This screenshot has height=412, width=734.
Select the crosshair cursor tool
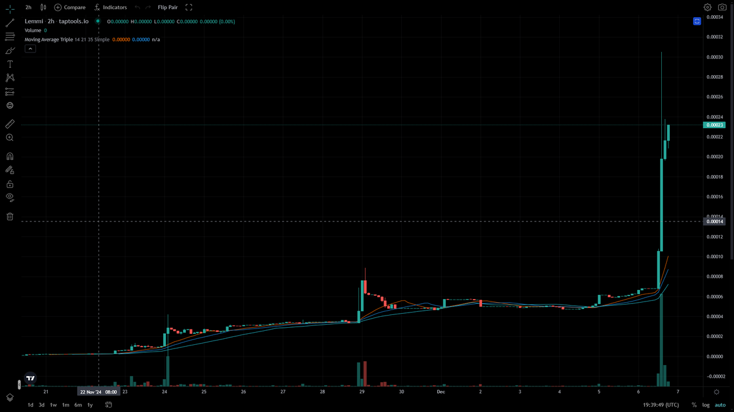pos(10,8)
